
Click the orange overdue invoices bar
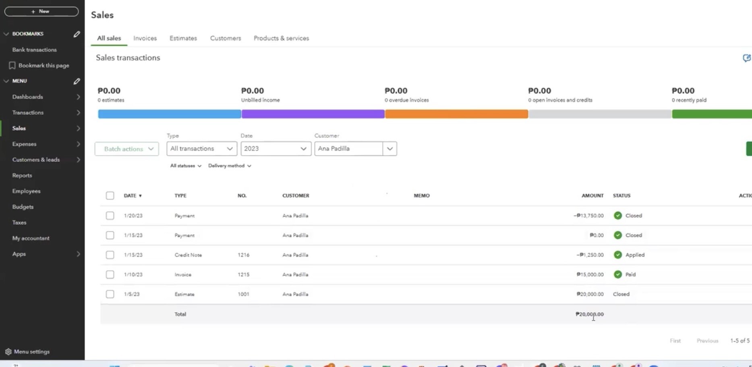456,114
